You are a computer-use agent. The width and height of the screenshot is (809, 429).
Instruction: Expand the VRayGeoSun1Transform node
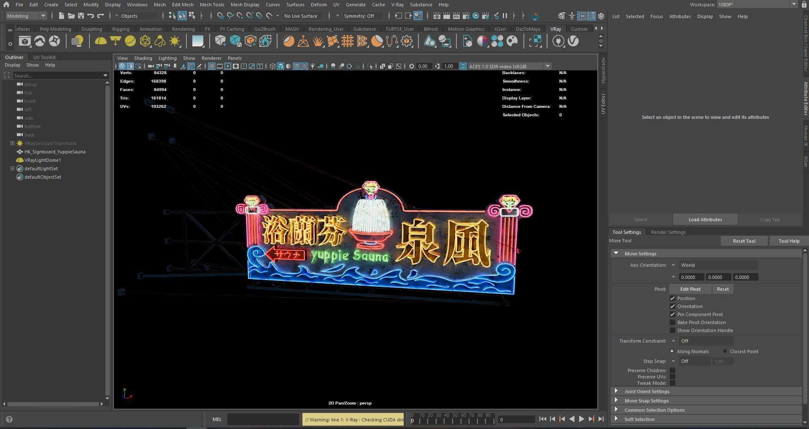(13, 143)
